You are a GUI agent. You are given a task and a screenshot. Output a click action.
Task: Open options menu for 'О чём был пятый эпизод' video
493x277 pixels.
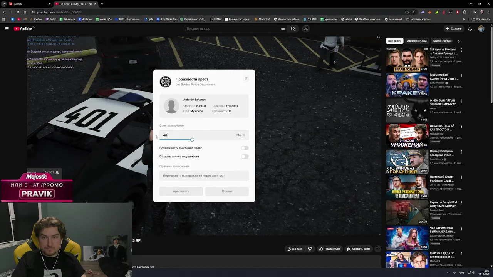point(462,101)
